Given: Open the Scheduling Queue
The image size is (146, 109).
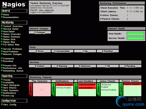Looking at the screenshot, I should click(13, 71).
